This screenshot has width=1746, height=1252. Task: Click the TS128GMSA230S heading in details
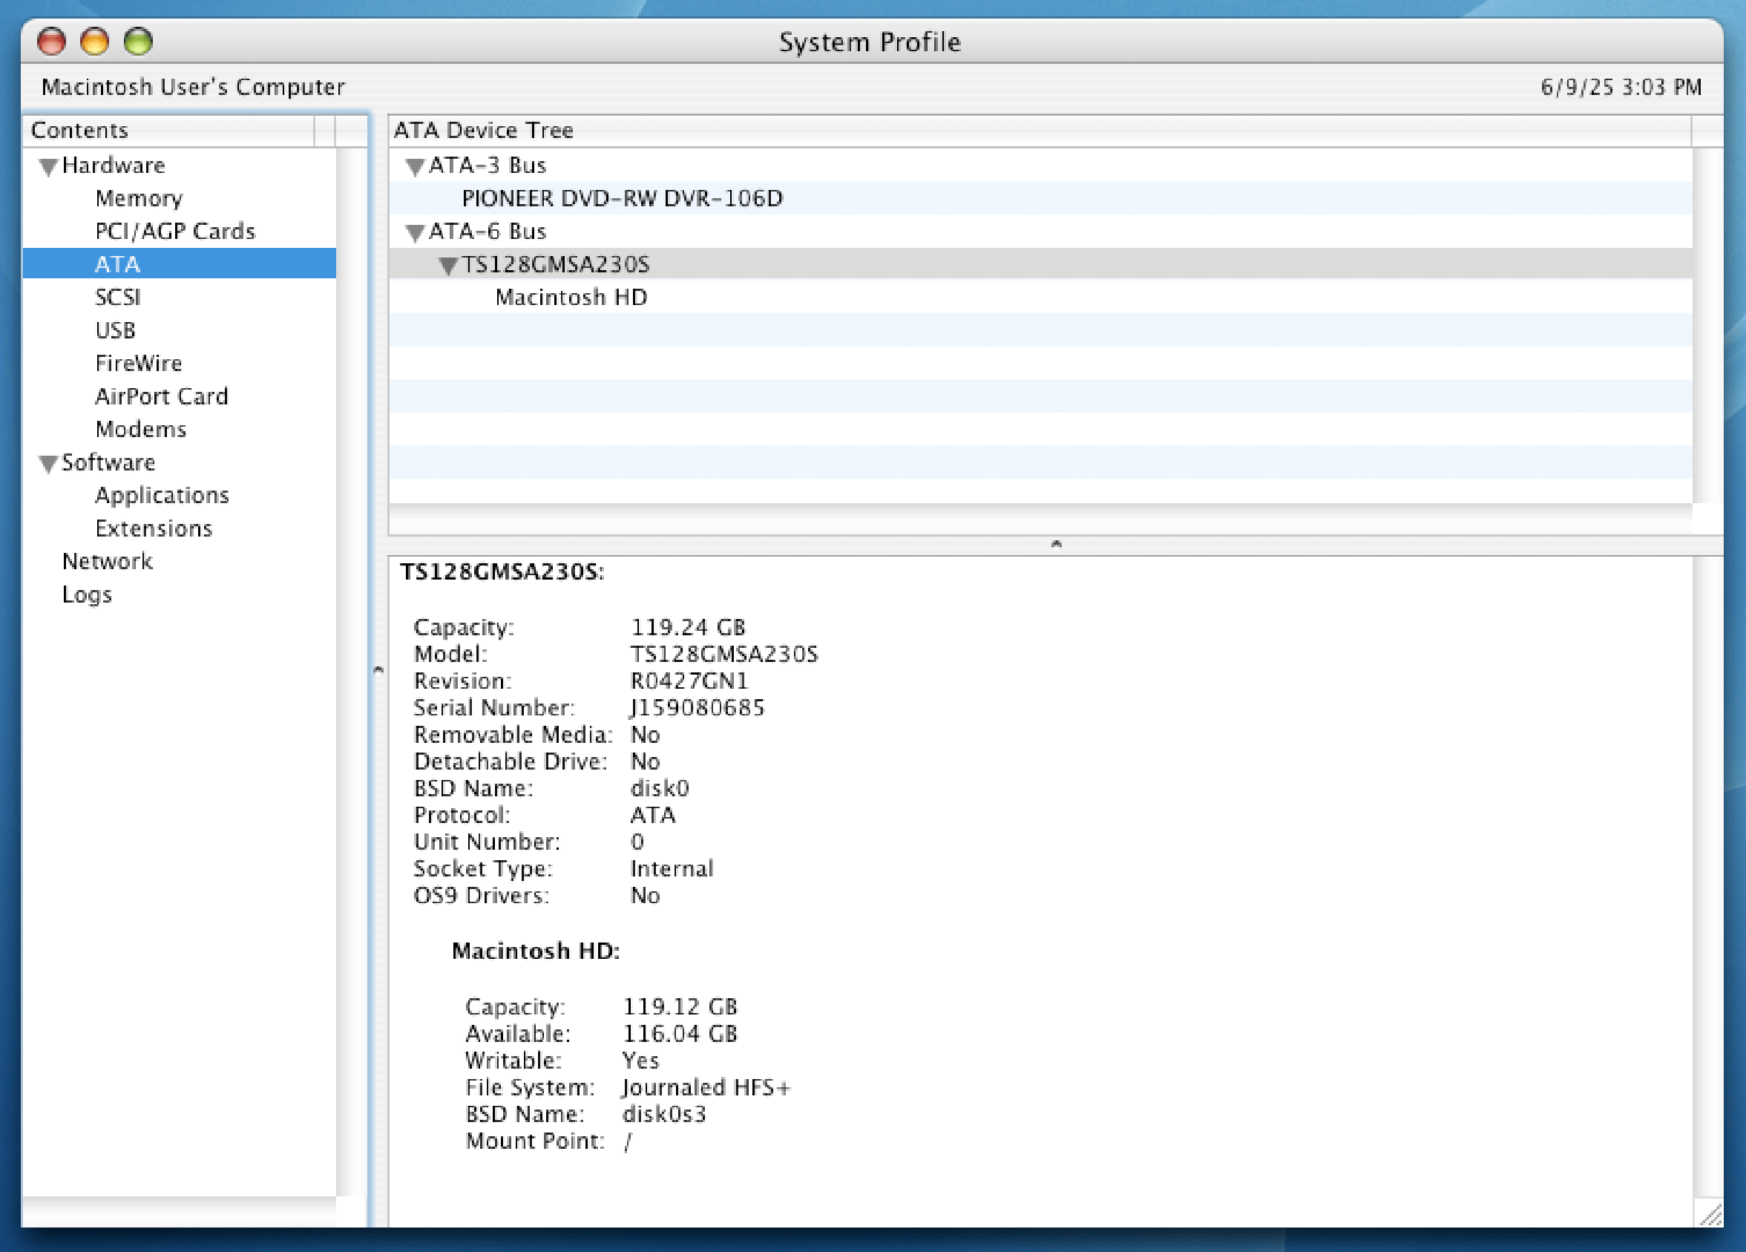(502, 571)
